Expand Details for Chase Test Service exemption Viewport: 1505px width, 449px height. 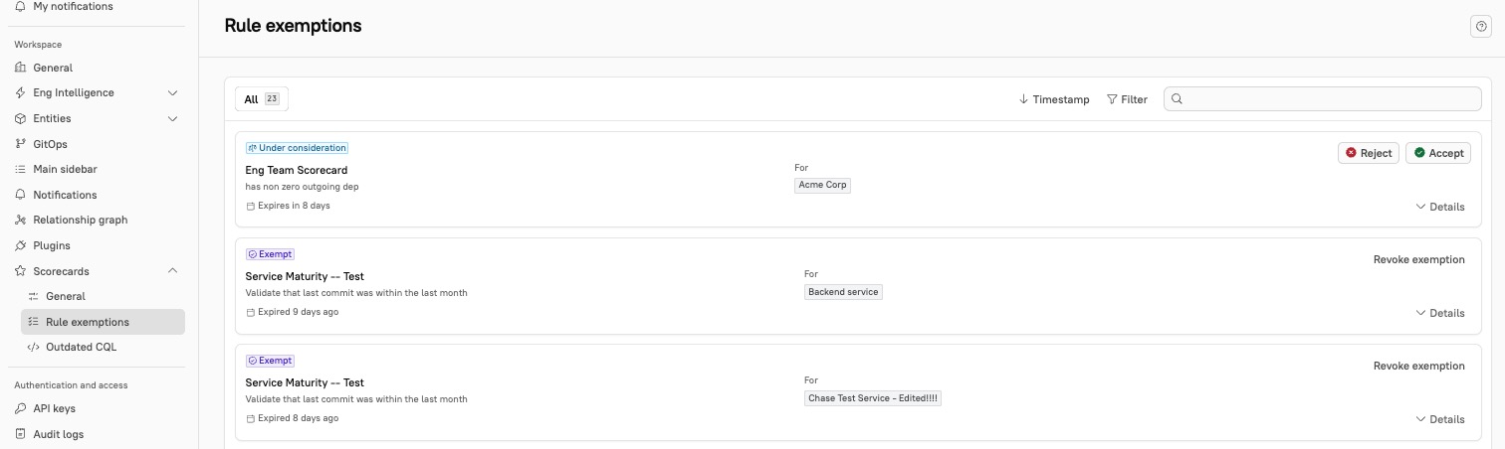coord(1439,419)
